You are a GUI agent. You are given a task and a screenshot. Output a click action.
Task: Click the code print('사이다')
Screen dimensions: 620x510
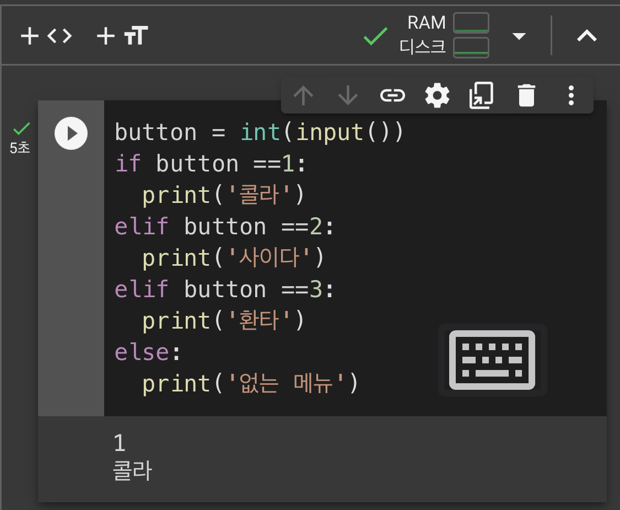point(233,258)
